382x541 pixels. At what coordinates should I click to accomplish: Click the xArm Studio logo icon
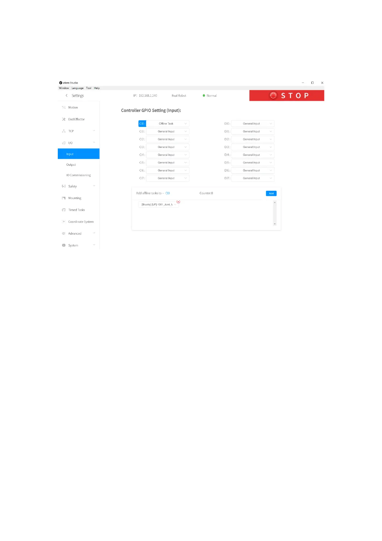coord(61,83)
